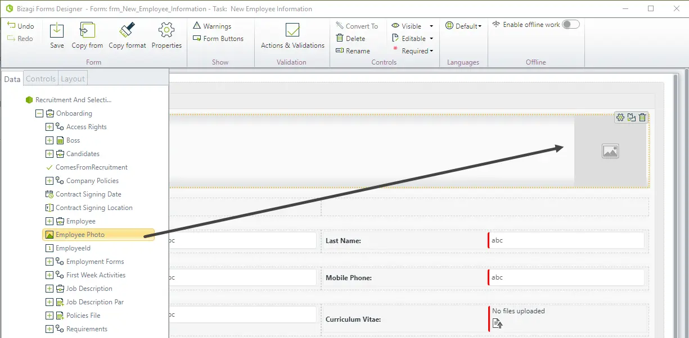Switch to the Layout tab
689x338 pixels.
pos(73,79)
